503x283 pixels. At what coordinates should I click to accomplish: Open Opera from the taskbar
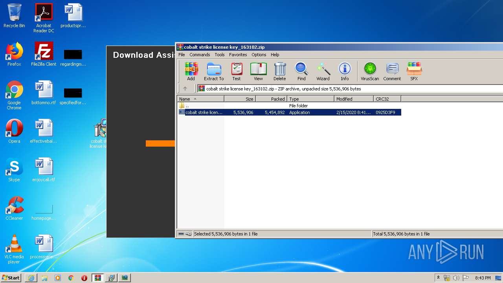click(x=84, y=278)
